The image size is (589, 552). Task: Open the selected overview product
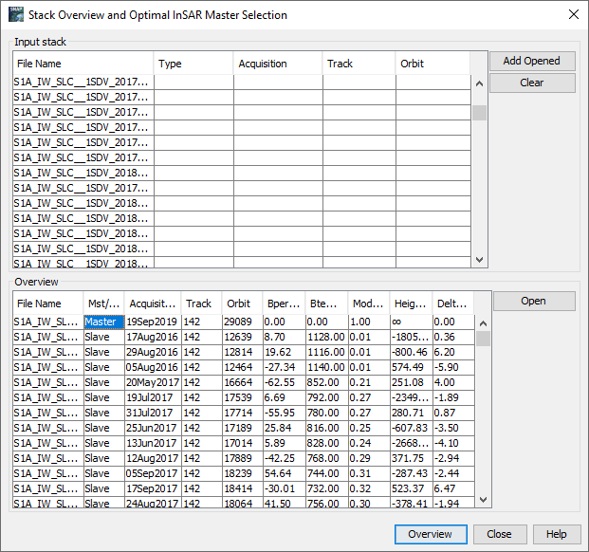pyautogui.click(x=534, y=301)
